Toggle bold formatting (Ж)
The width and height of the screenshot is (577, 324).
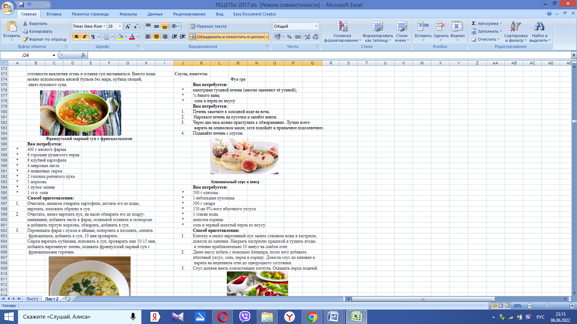76,37
